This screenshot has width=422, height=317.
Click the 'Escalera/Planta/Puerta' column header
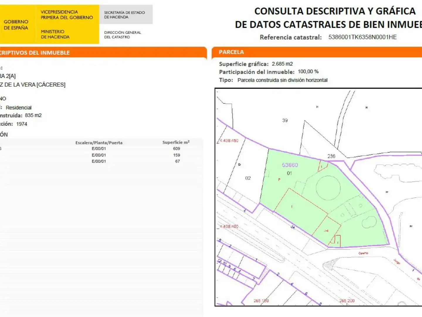point(99,143)
